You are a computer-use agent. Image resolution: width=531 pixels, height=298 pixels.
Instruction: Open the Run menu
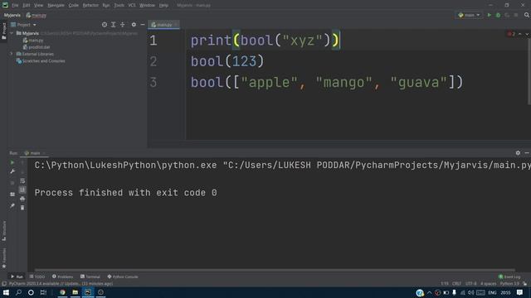pos(106,5)
